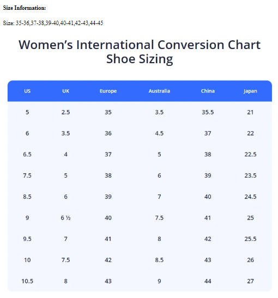Click the China 35.5 cell
The width and height of the screenshot is (278, 298).
(208, 112)
